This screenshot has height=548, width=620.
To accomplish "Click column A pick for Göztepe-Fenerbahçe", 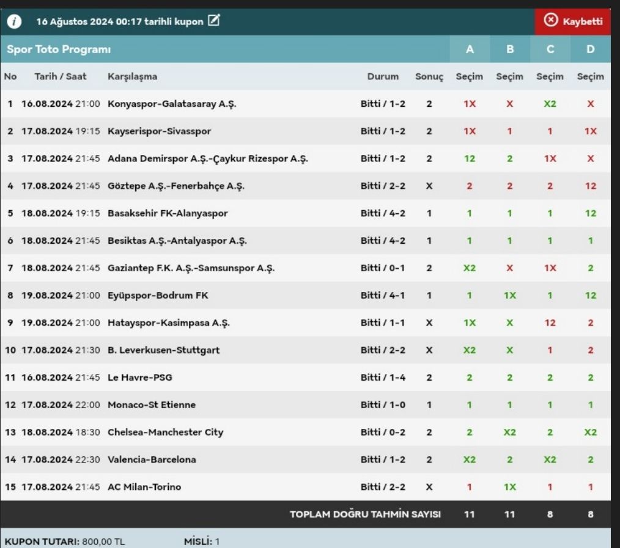I will [470, 186].
